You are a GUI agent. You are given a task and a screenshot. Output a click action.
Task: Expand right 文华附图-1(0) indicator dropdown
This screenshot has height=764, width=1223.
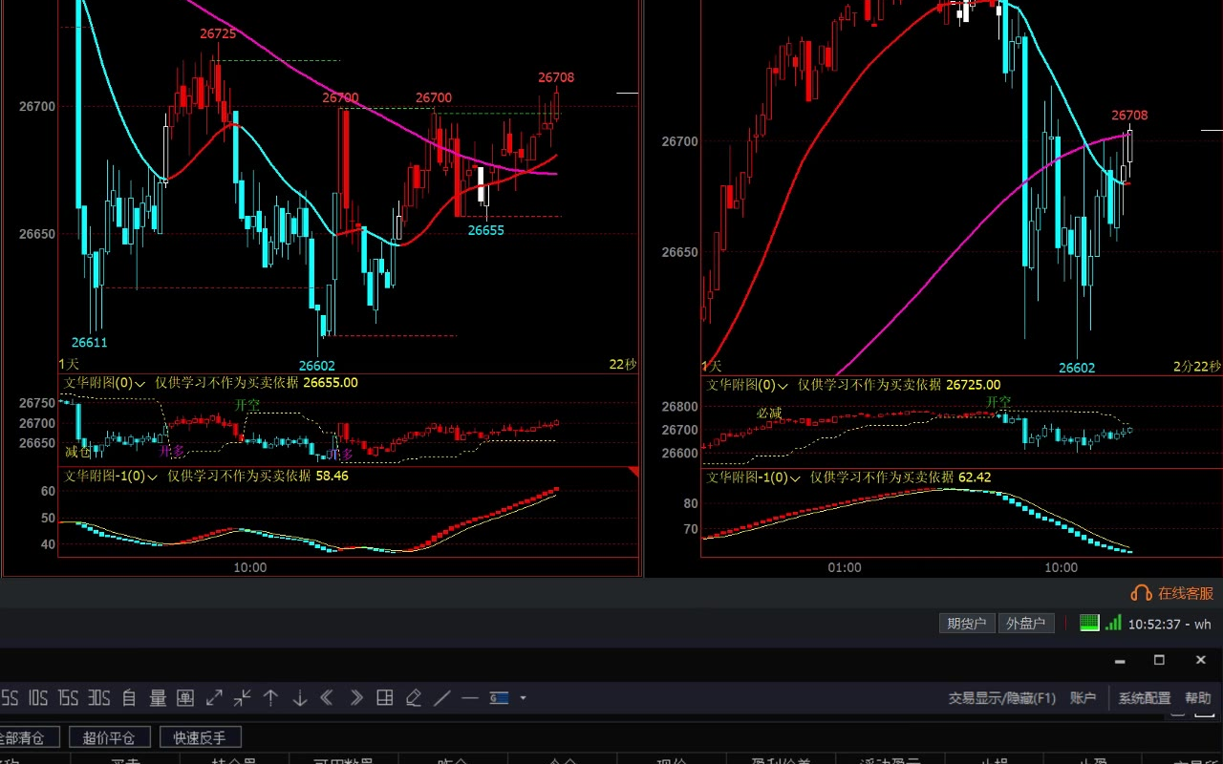[796, 477]
